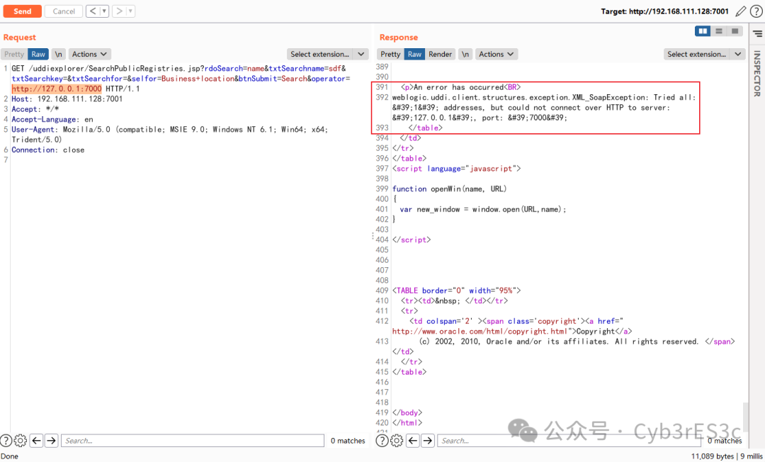Select side-by-side split layout icon
Viewport: 765px width, 462px height.
pos(703,31)
